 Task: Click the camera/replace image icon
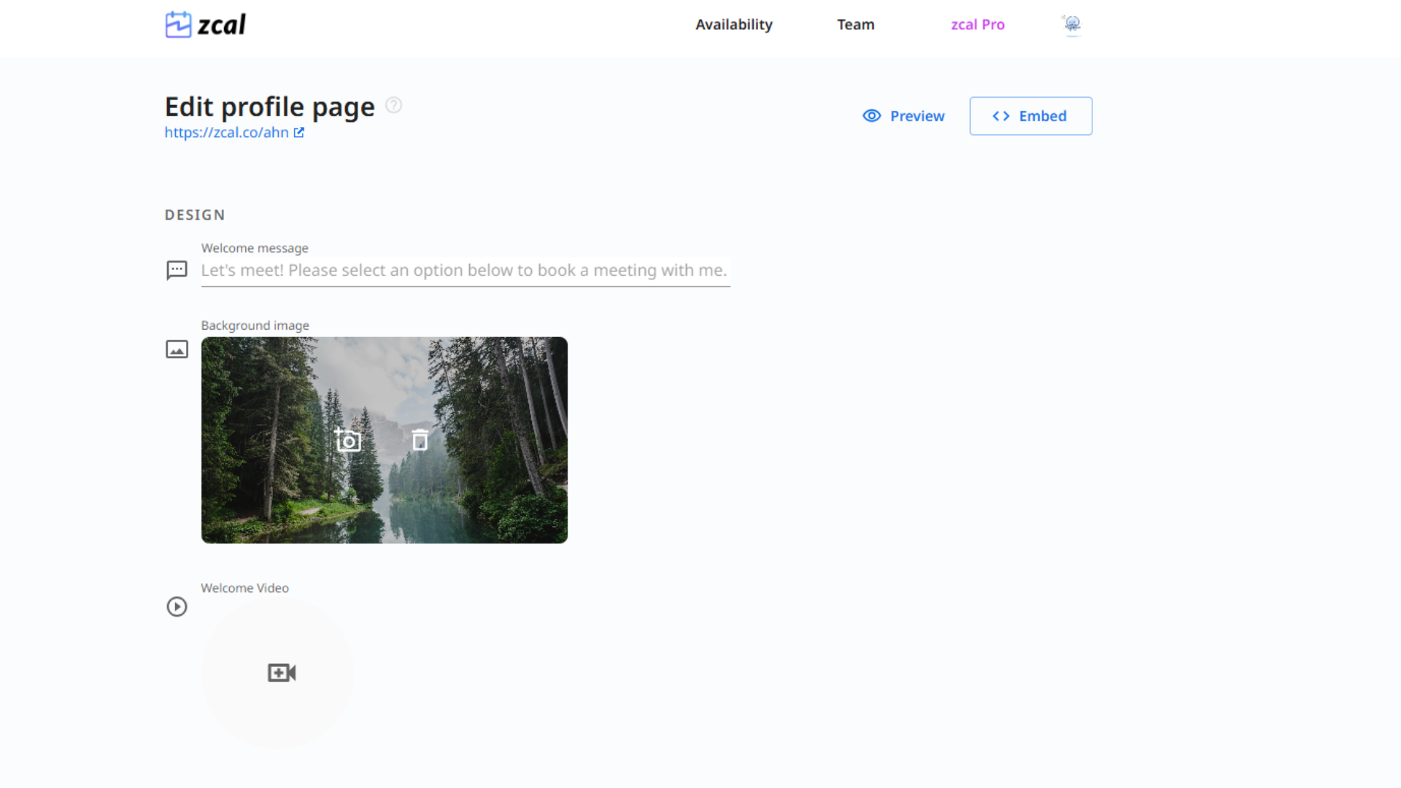click(x=347, y=440)
